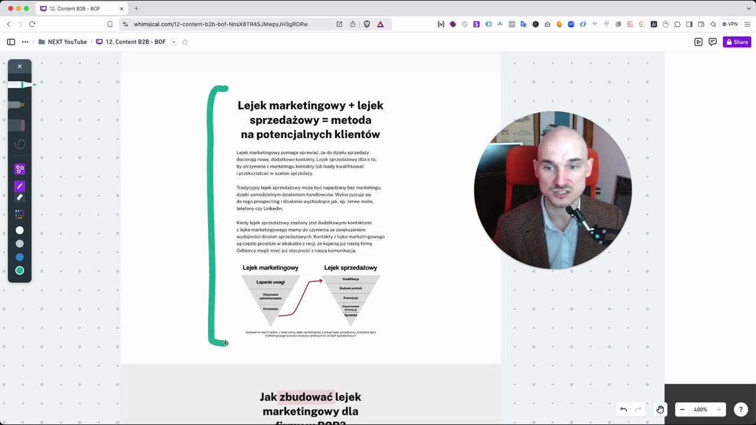The width and height of the screenshot is (756, 425).
Task: Select the green pen tool
Action: click(21, 85)
